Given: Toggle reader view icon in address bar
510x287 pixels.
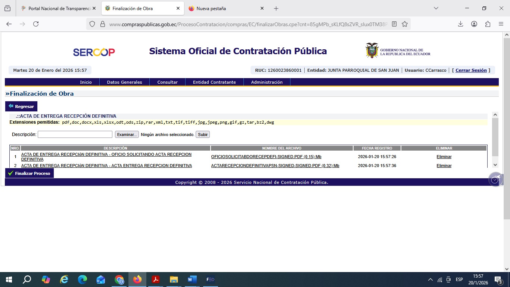Looking at the screenshot, I should (394, 24).
